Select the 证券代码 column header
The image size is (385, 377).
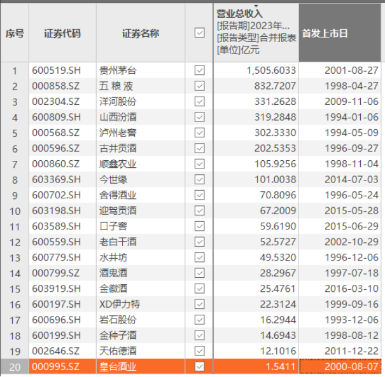[x=62, y=32]
